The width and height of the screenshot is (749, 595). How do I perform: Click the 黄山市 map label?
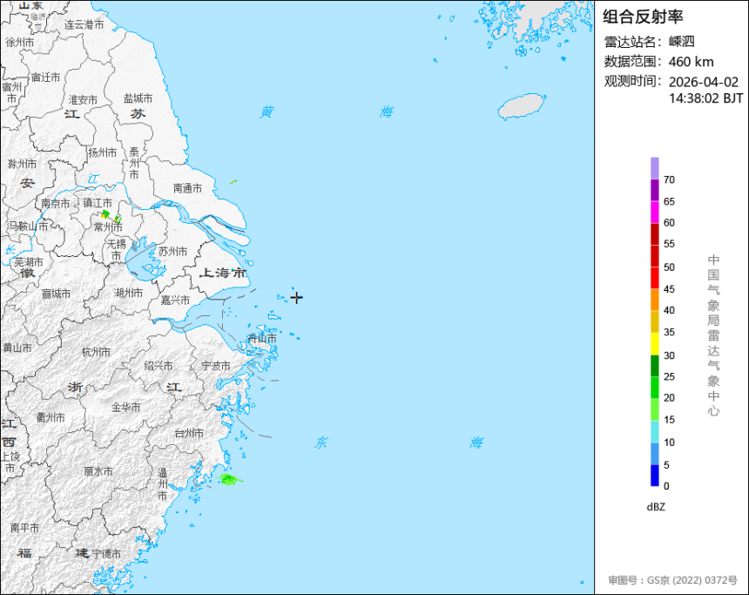click(x=17, y=348)
